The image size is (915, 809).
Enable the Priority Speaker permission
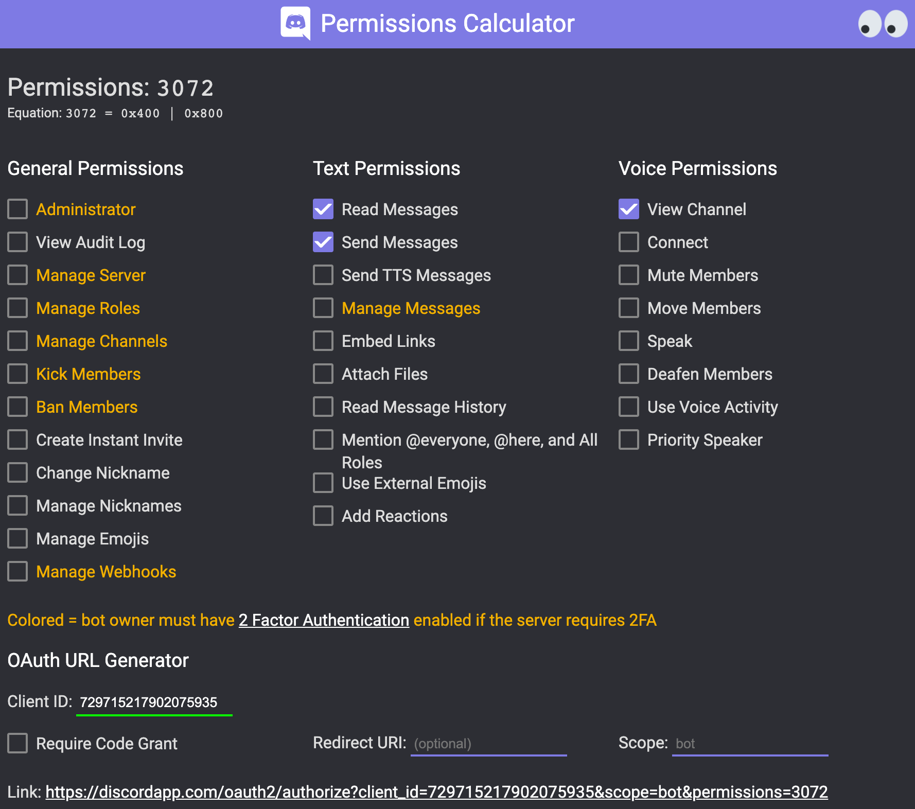pos(629,439)
